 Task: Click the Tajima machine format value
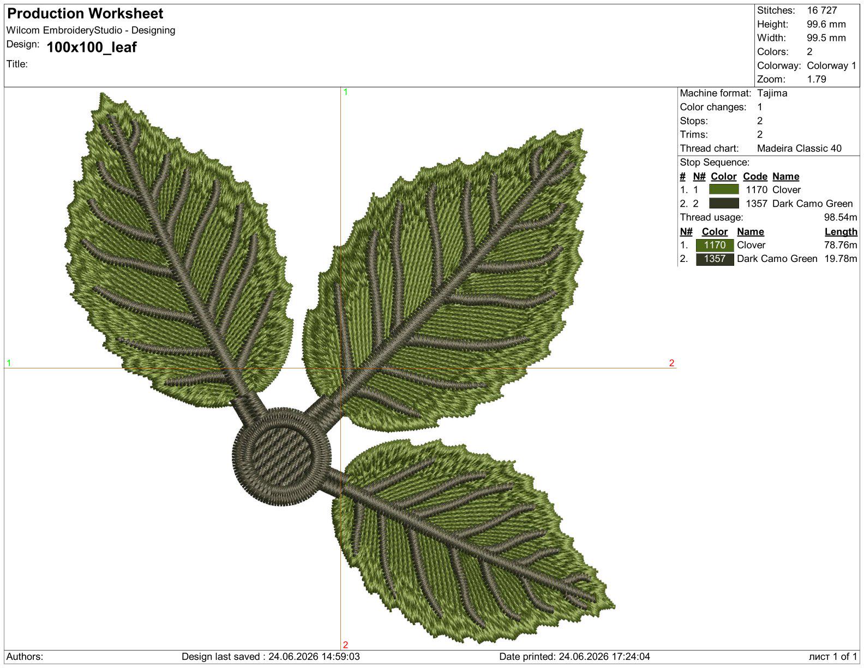click(772, 93)
